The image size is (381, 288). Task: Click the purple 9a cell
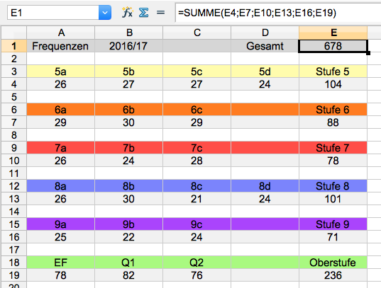61,224
